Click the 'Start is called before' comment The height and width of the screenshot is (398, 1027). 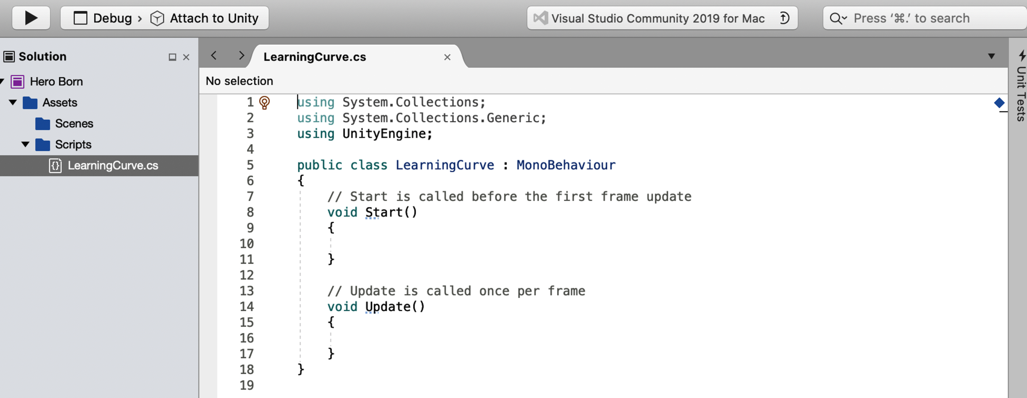509,197
